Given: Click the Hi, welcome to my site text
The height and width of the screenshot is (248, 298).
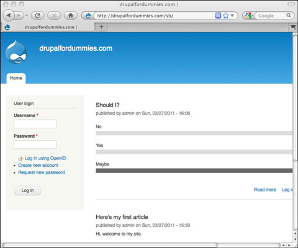Looking at the screenshot, I should [x=119, y=234].
